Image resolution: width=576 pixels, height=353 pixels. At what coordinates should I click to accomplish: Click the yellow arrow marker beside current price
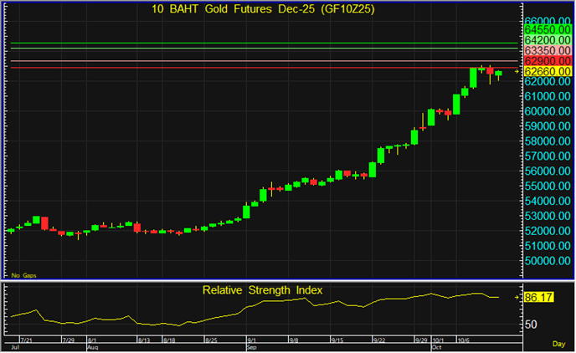[x=517, y=72]
